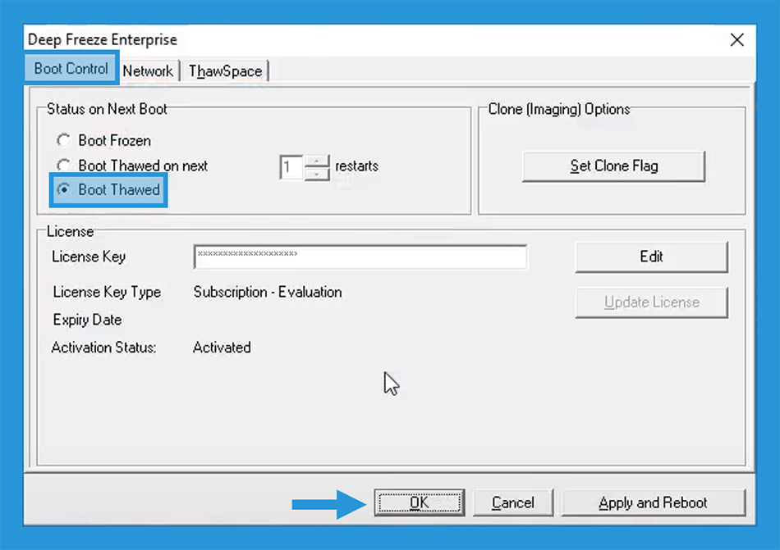Click the 'License Key Type' label

pos(107,292)
